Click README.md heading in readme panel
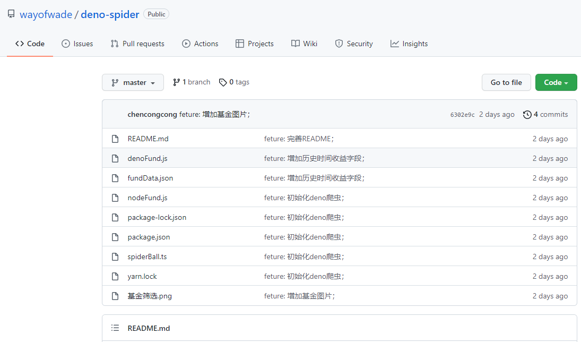The width and height of the screenshot is (581, 342). [149, 328]
